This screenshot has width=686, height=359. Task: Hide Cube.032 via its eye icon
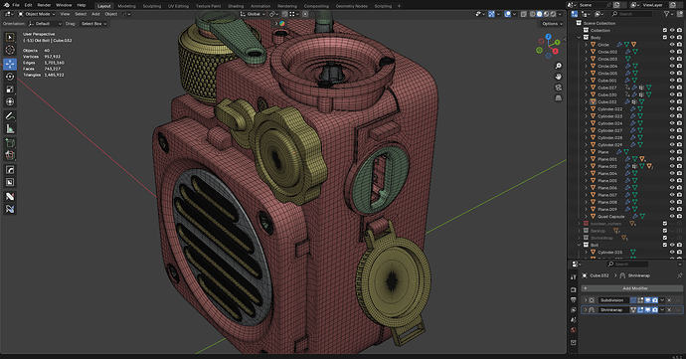pos(672,102)
